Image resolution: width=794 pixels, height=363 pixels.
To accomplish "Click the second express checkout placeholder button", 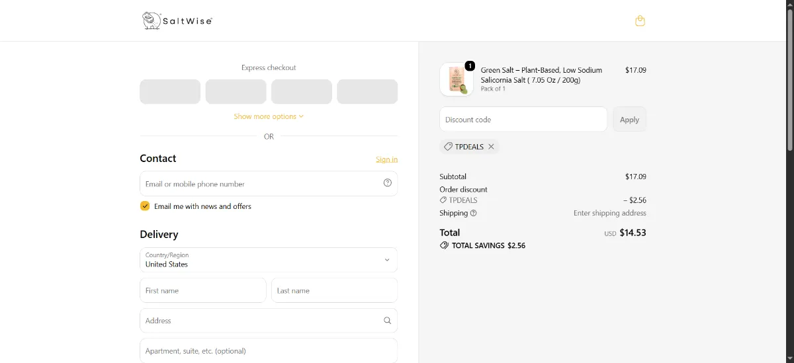I will [x=236, y=92].
